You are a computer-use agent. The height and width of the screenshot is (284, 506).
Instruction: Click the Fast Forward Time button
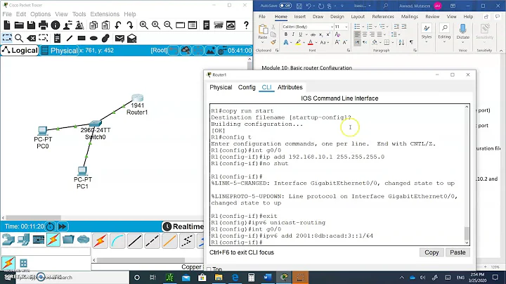tap(63, 226)
